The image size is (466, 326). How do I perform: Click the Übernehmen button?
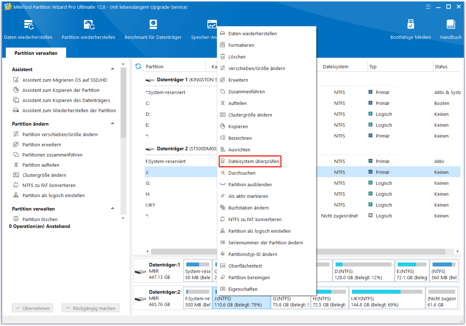pyautogui.click(x=32, y=308)
